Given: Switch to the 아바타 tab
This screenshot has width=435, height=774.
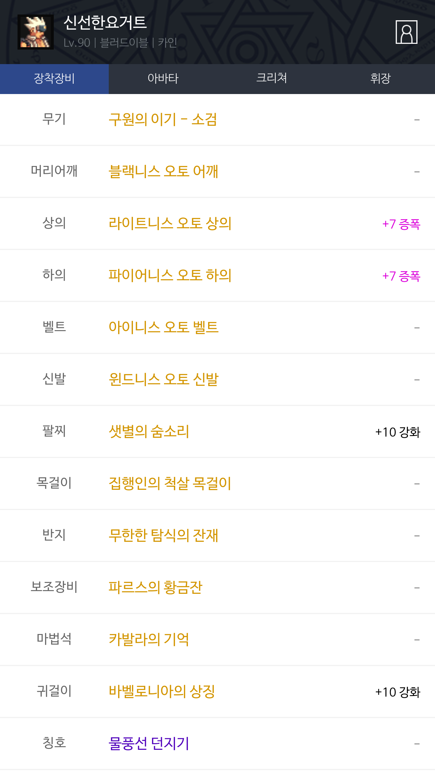Looking at the screenshot, I should 163,79.
